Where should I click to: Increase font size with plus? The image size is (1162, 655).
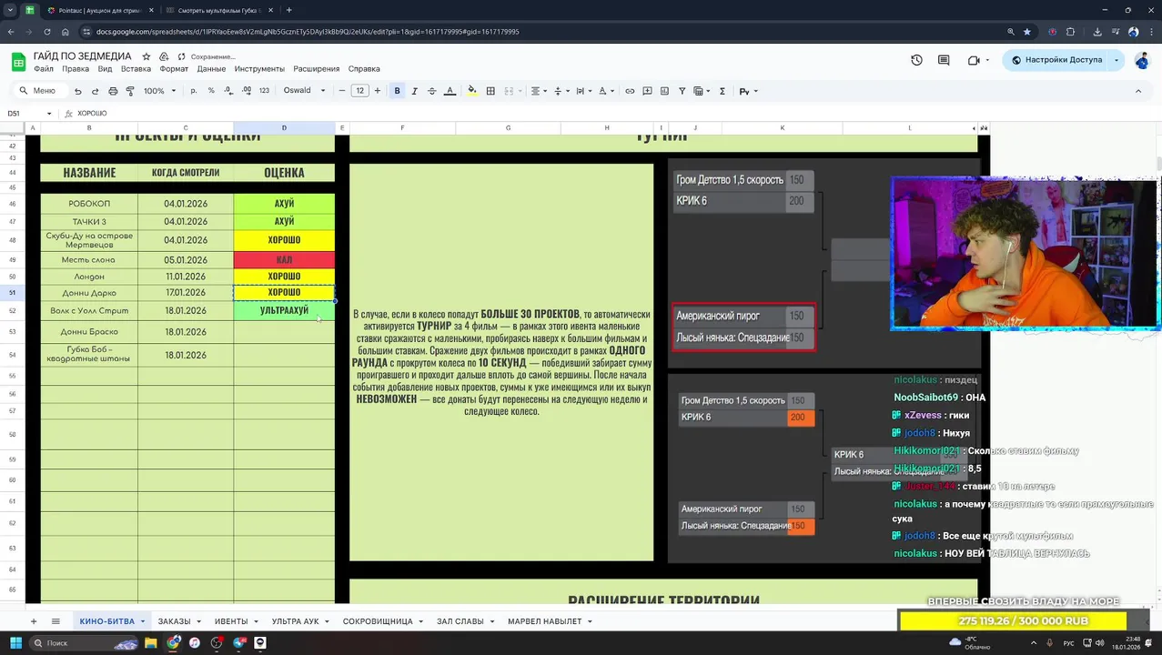click(x=378, y=91)
